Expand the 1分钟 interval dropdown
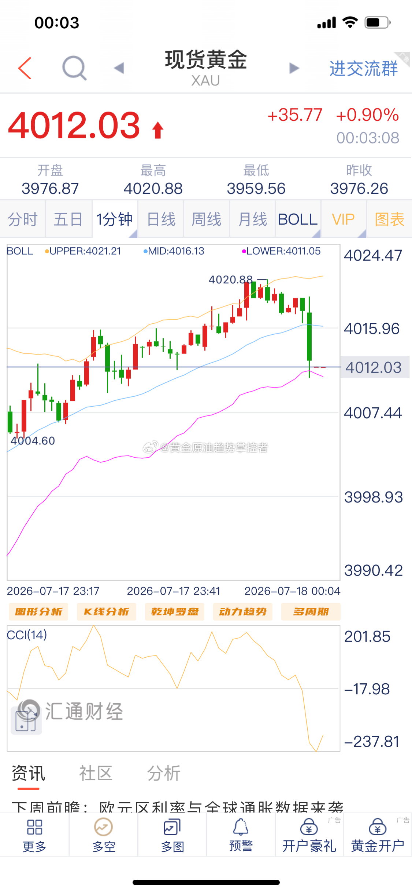412x894 pixels. coord(115,219)
